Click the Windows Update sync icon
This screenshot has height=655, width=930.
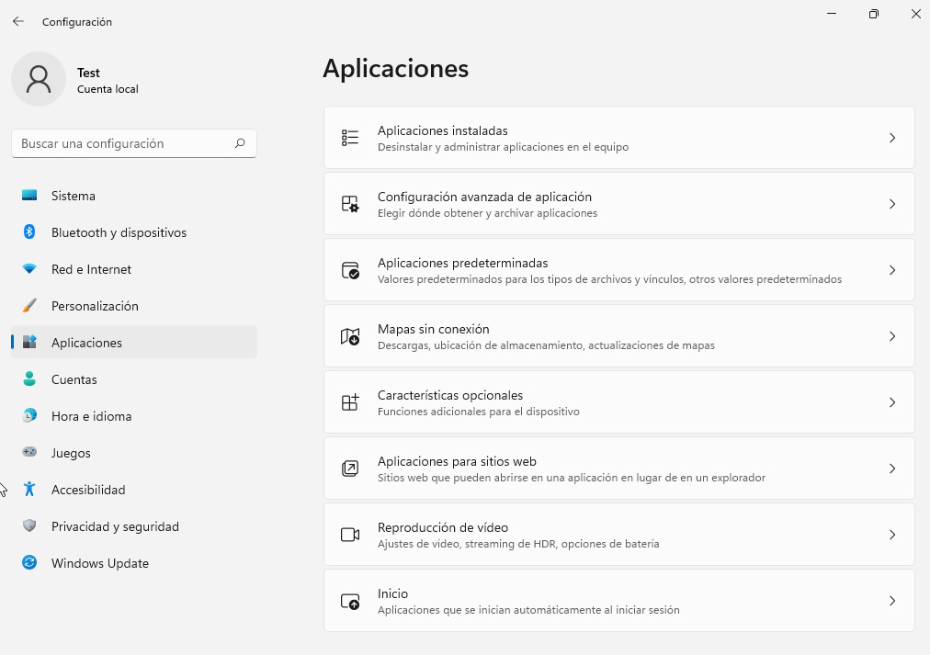point(29,563)
